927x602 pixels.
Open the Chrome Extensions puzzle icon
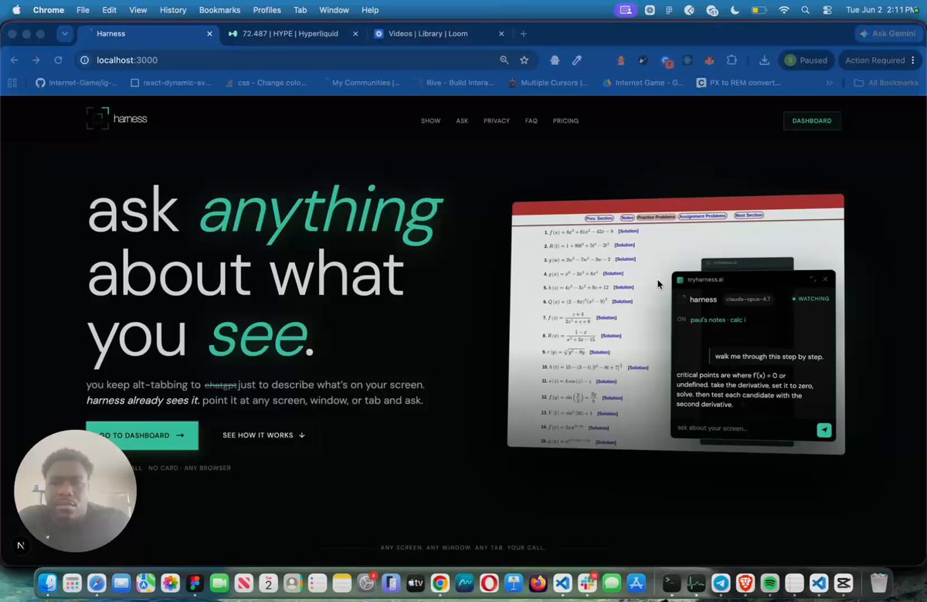[732, 60]
